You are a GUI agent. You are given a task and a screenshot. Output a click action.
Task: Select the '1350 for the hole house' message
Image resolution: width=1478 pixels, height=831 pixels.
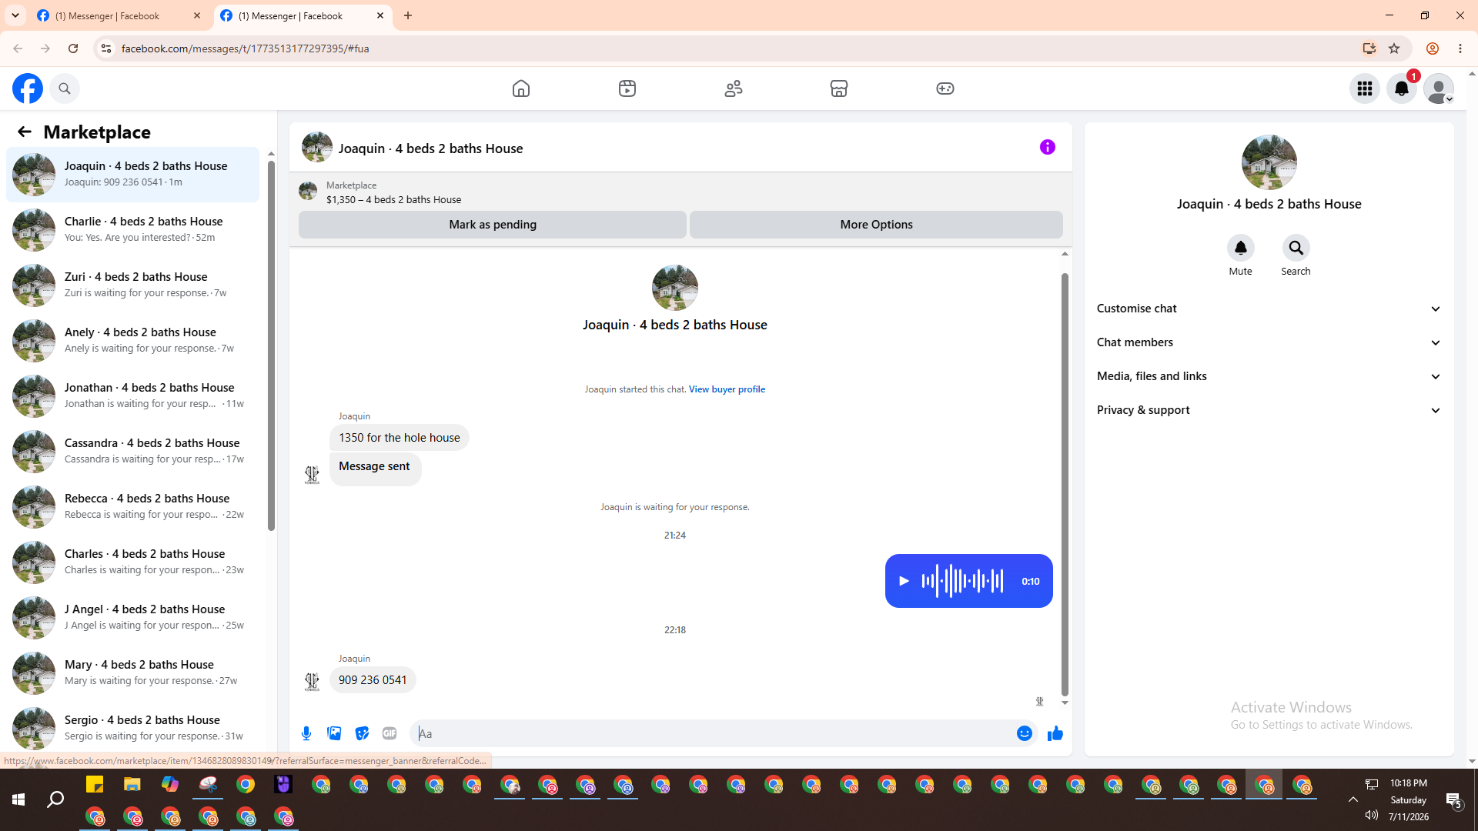pos(399,438)
